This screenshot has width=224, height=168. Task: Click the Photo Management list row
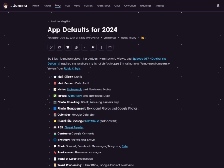(x=95, y=108)
